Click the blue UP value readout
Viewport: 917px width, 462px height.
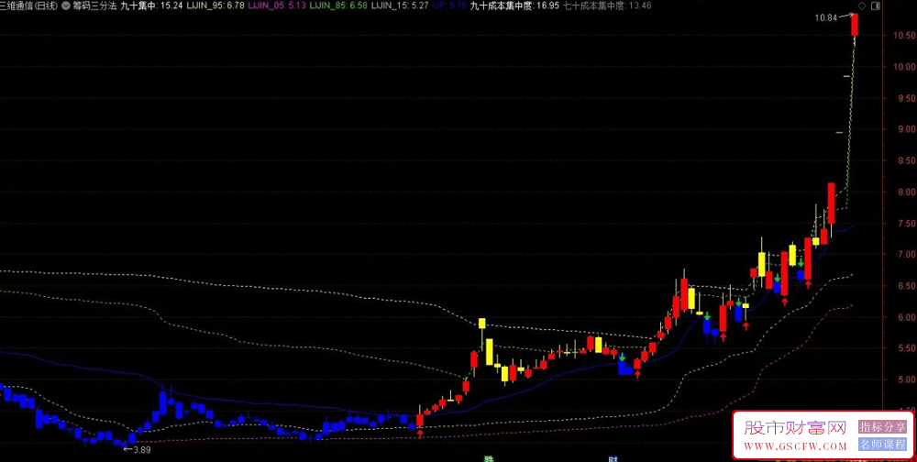(449, 5)
